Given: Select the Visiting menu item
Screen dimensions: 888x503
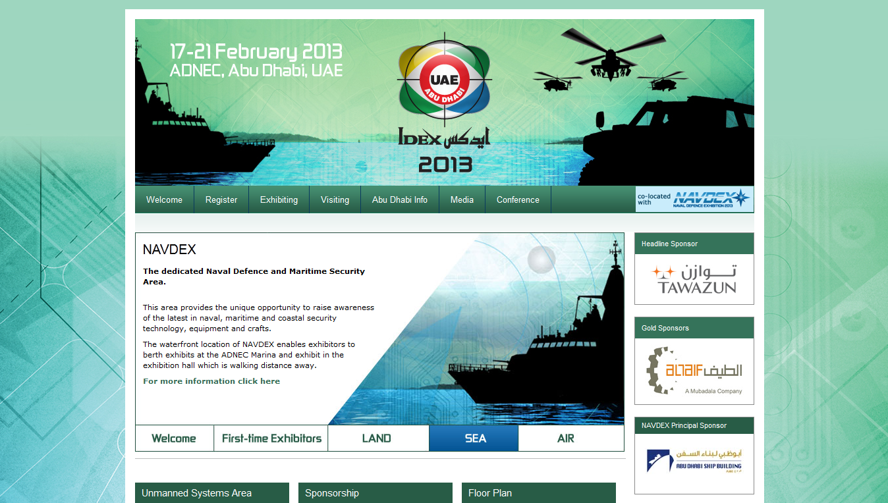Looking at the screenshot, I should (x=335, y=199).
